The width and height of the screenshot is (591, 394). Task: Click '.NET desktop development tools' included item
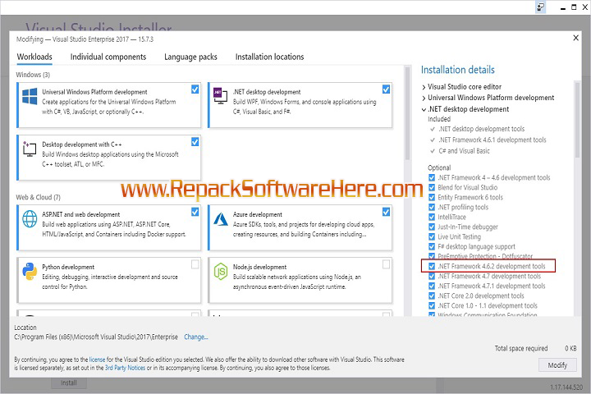(x=481, y=129)
